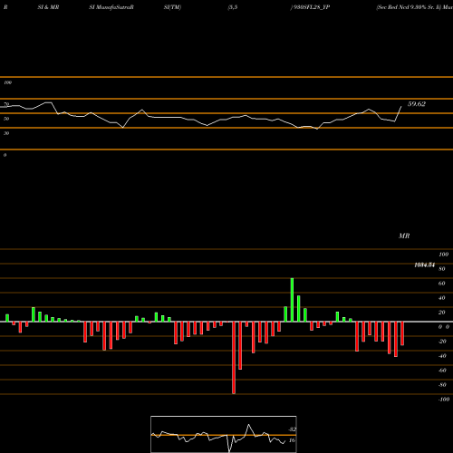Click the 'MR' panel title

(x=404, y=236)
